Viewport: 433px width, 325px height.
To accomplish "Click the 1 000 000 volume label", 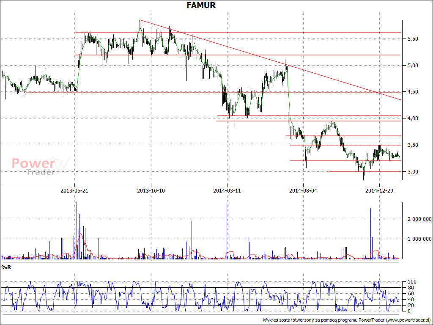I will [419, 239].
